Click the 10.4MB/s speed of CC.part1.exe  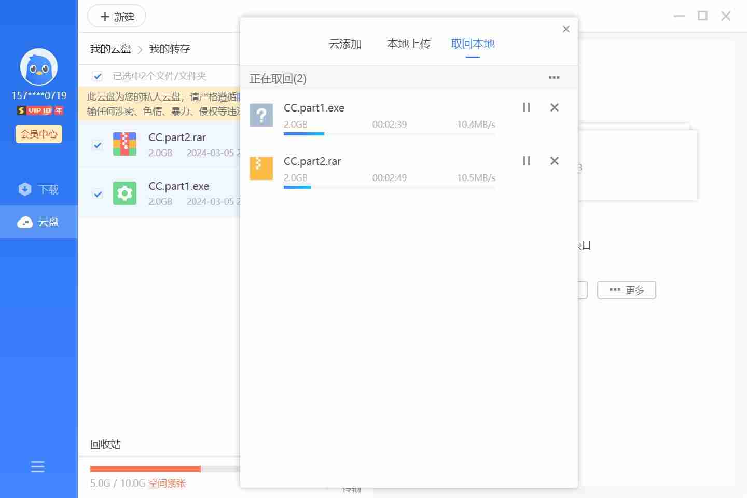coord(476,125)
